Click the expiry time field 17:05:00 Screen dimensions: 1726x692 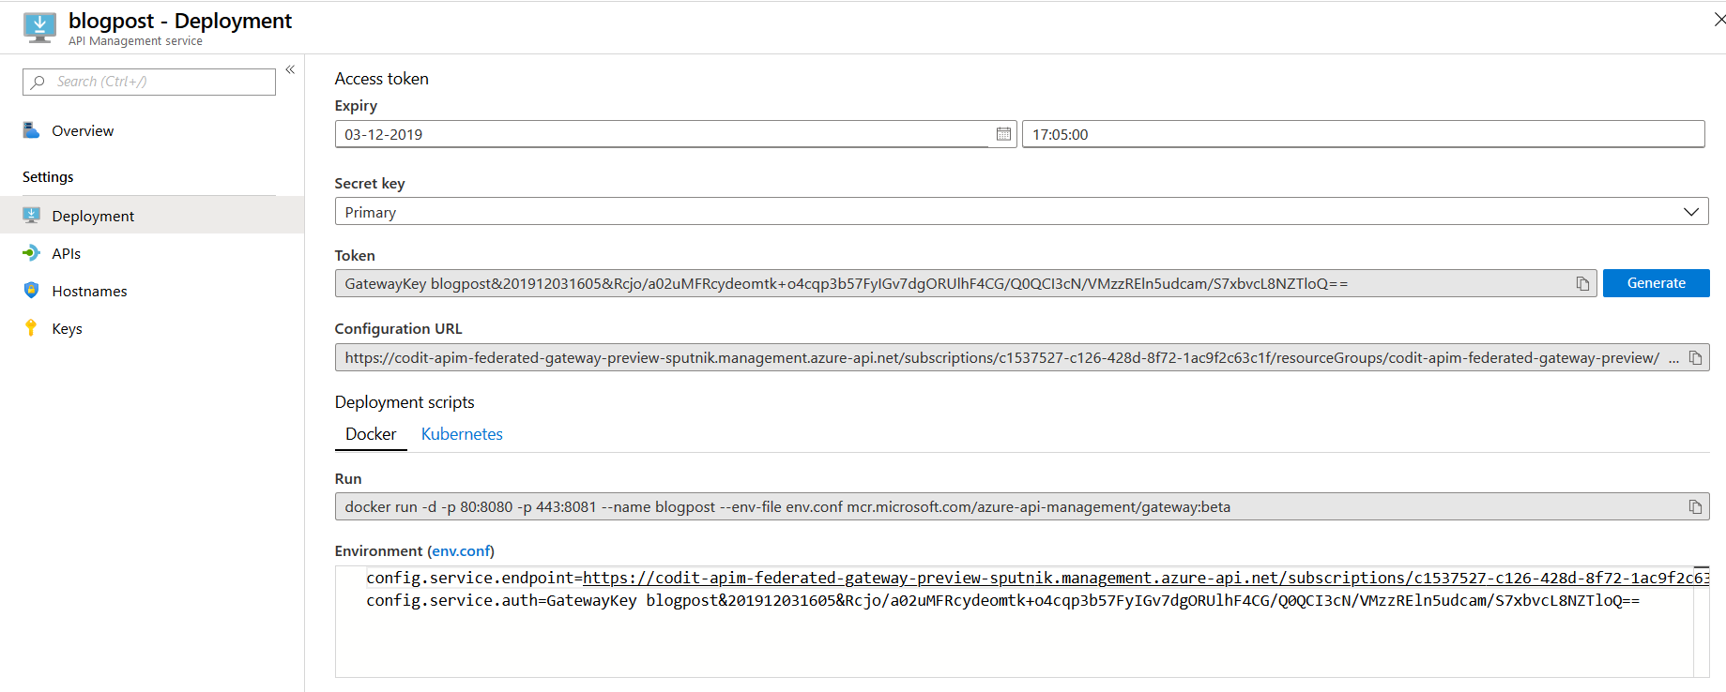click(1361, 134)
